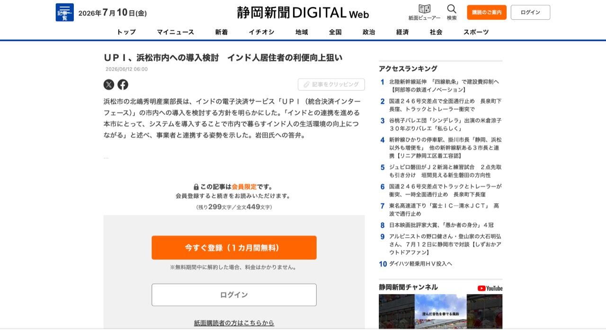Open ranking article ジュビロ磐田がＪ２新潟と練習試合
Viewport: 606px width, 330px height.
[x=445, y=171]
